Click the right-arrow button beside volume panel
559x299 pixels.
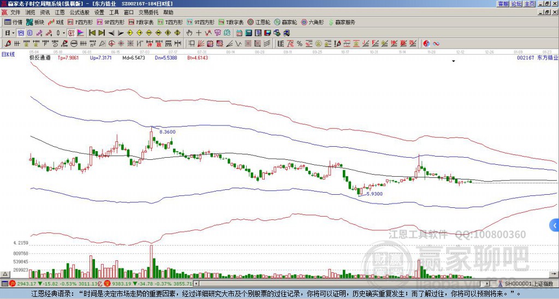tap(554, 274)
